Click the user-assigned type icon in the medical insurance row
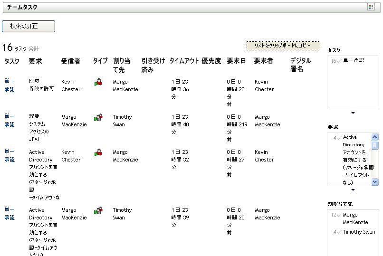 [98, 82]
